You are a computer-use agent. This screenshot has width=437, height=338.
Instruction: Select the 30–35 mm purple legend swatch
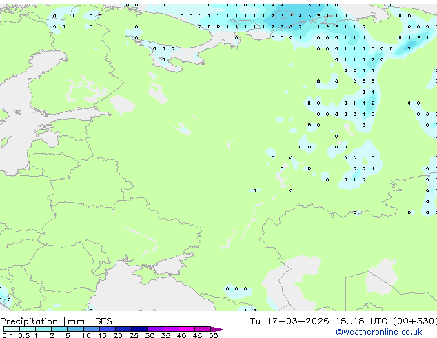click(x=154, y=329)
